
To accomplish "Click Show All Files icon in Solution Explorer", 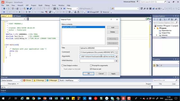I will pos(172,19).
